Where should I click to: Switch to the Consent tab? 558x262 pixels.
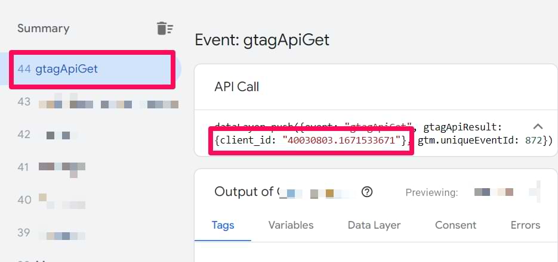(455, 225)
